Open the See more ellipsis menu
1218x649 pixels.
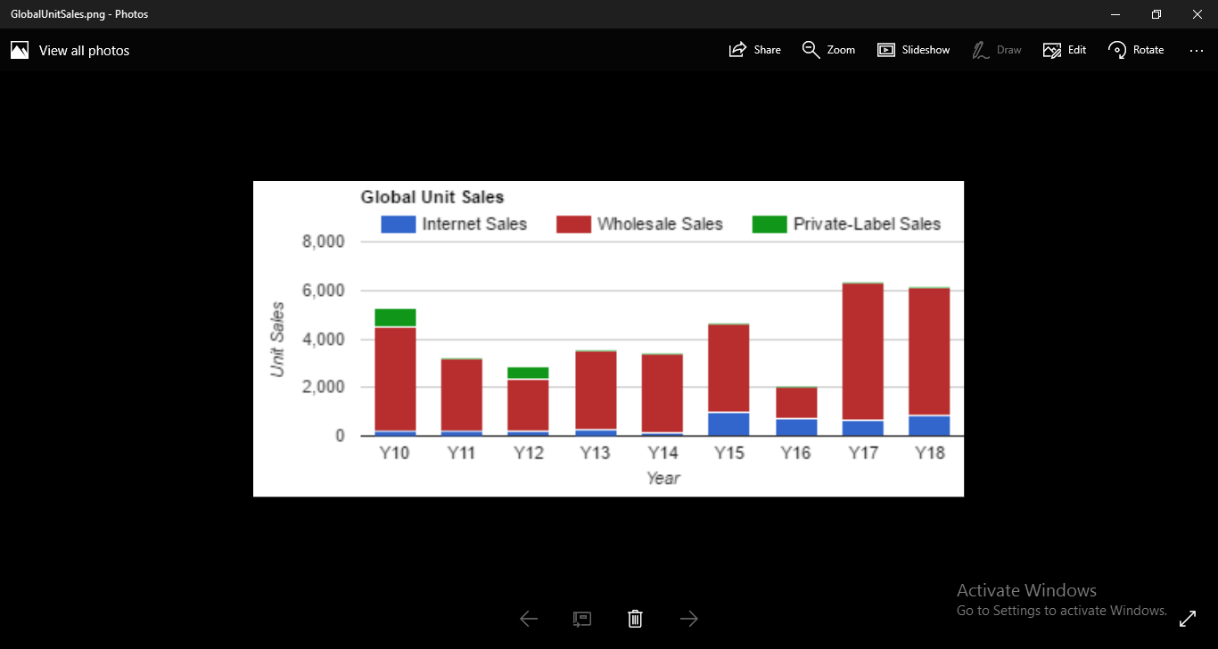pos(1196,50)
